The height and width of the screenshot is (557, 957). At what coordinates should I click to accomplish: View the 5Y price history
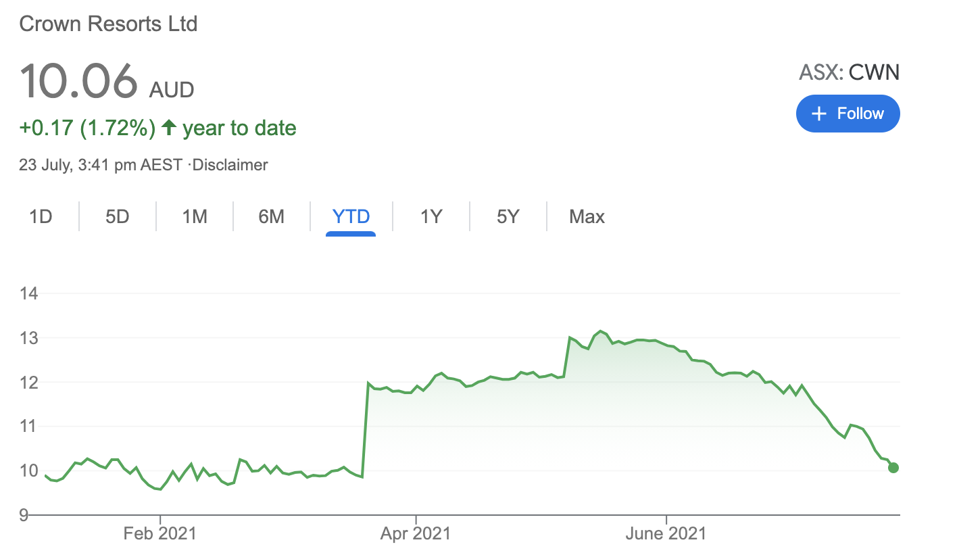(508, 217)
